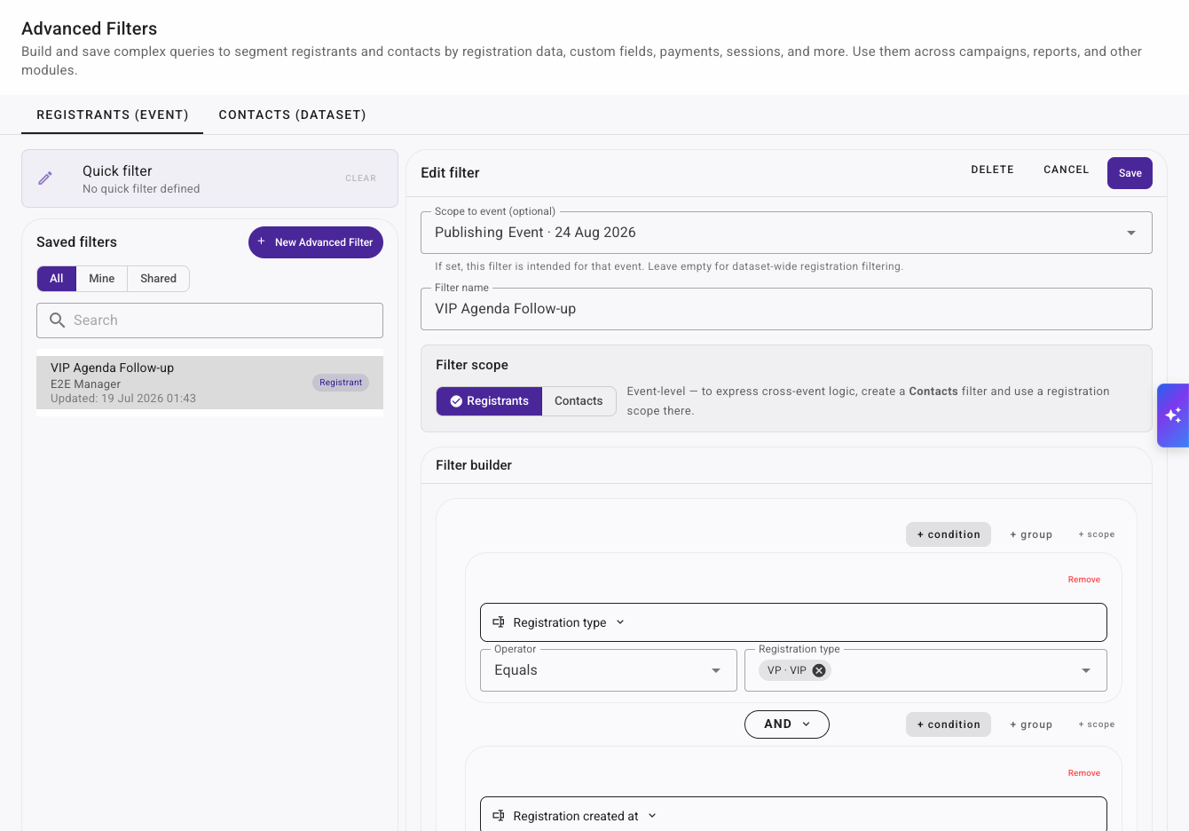The height and width of the screenshot is (831, 1189).
Task: Remove the VP · VIP chip
Action: (x=819, y=670)
